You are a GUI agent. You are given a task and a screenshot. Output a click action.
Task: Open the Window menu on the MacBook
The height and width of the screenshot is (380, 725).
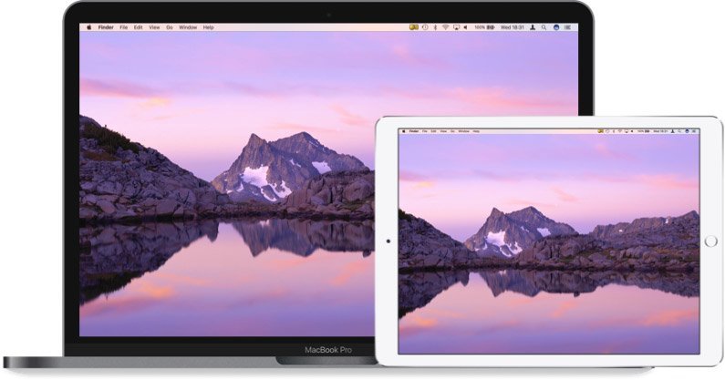(x=188, y=27)
